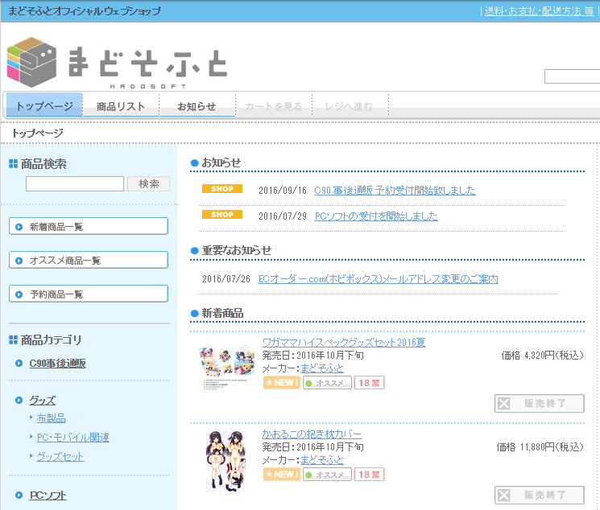
Task: Click 販売終了 button for goods set
Action: 539,403
